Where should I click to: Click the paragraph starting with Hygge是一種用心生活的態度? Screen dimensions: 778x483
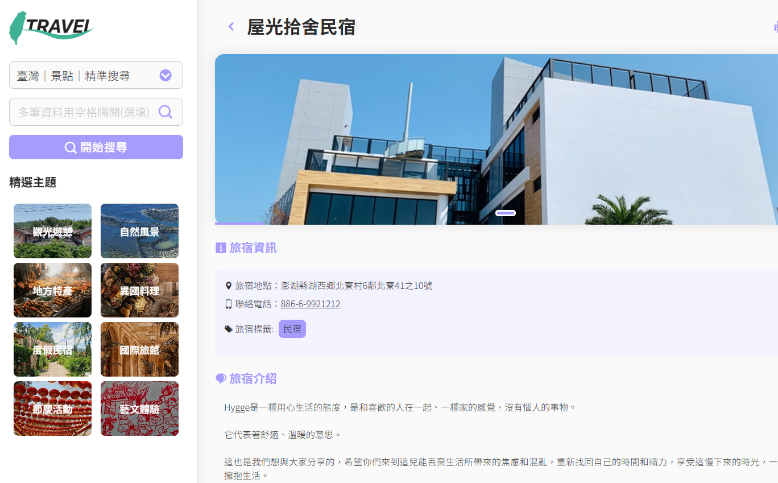pos(400,407)
